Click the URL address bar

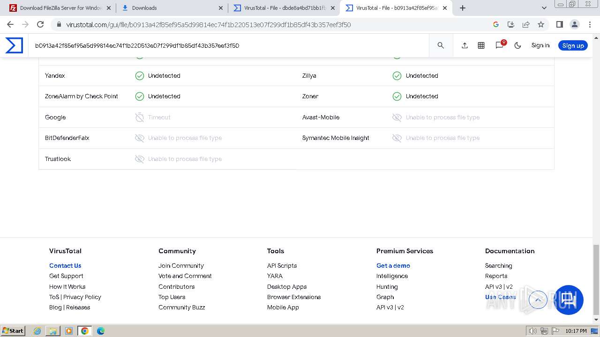272,24
